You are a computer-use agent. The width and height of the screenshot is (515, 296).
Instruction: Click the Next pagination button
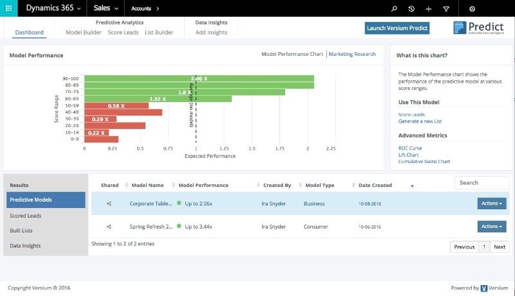point(500,247)
